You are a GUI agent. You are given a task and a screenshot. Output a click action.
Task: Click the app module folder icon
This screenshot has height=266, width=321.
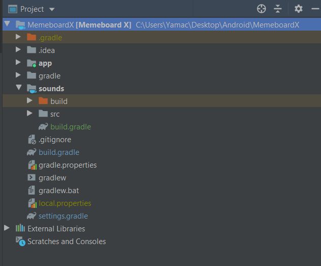coord(32,63)
